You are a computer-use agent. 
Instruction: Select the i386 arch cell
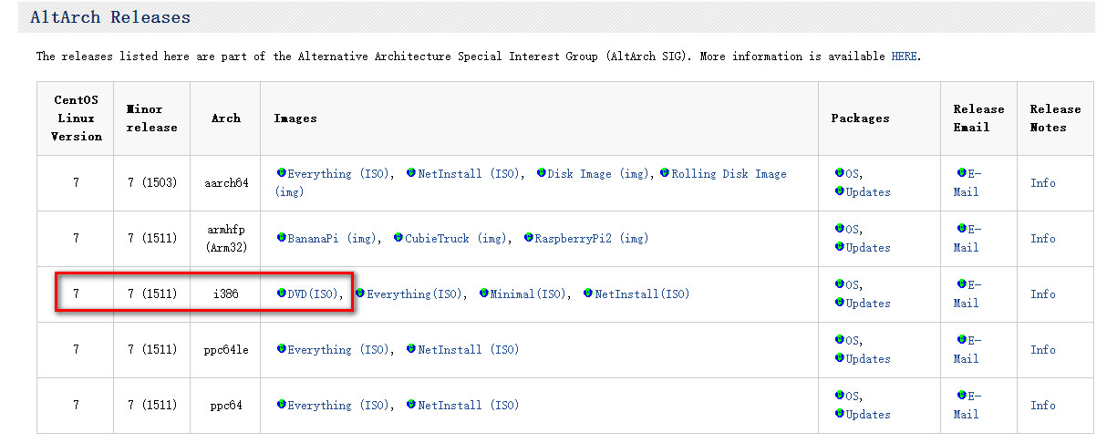point(225,294)
